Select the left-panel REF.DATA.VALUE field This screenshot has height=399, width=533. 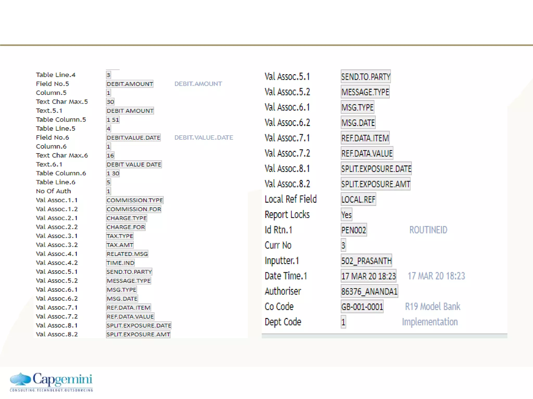pyautogui.click(x=130, y=317)
